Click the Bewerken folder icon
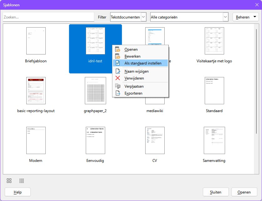 coord(118,56)
